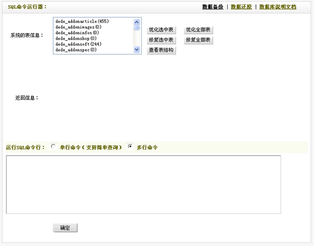Click the 优化全部表 button
Screen dimensions: 314x246
click(x=198, y=30)
